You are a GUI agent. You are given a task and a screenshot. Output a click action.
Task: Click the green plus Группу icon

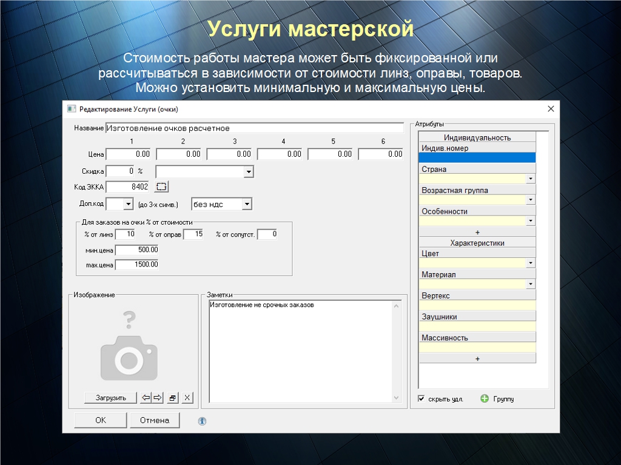[485, 399]
